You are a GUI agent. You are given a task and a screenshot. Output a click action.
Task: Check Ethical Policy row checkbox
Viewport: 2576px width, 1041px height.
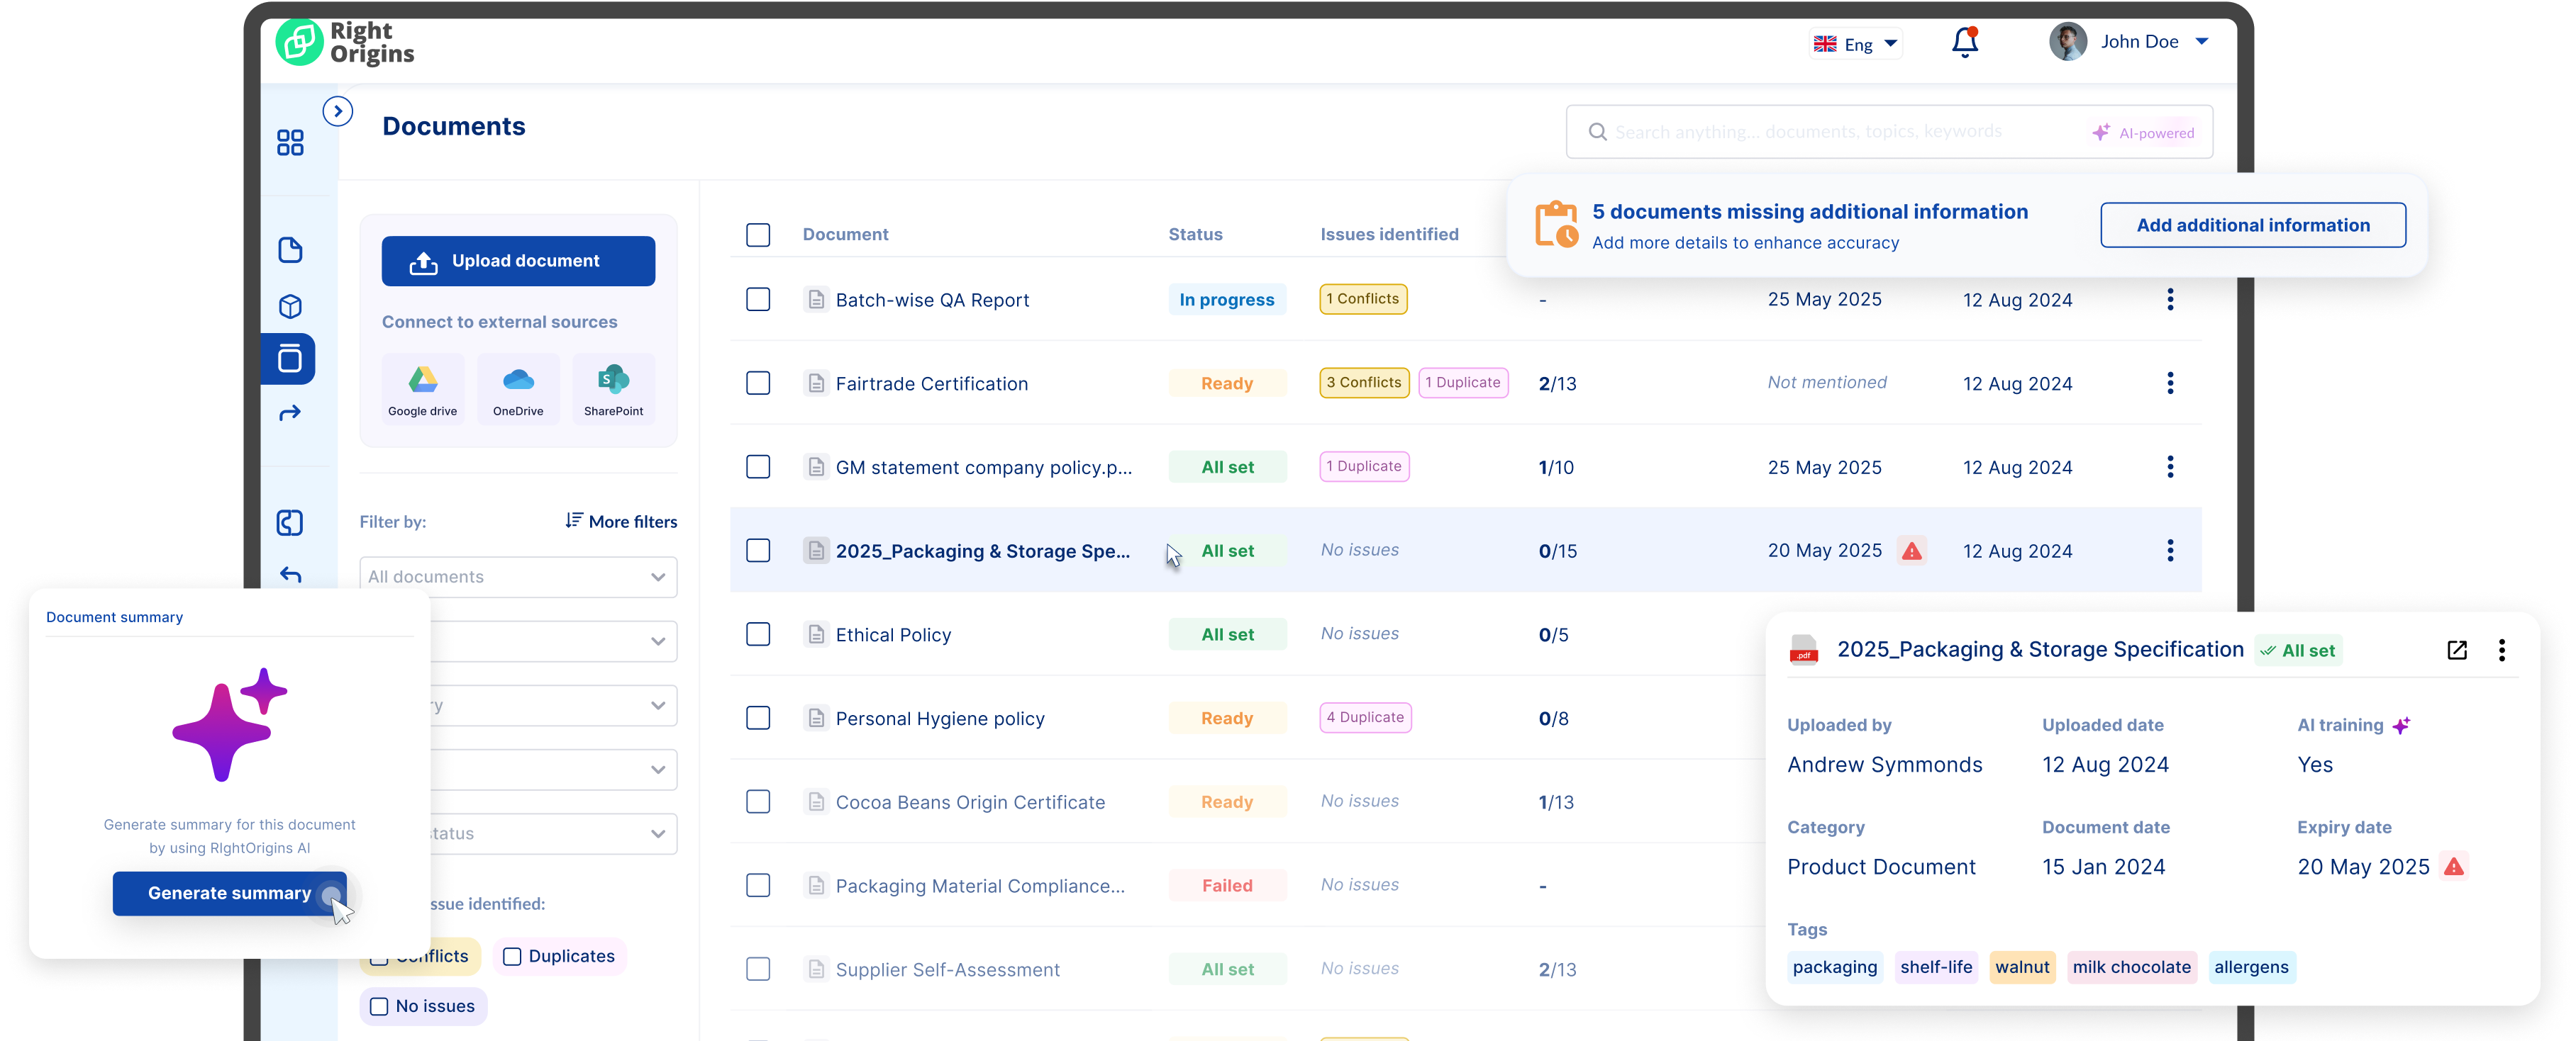coord(758,634)
